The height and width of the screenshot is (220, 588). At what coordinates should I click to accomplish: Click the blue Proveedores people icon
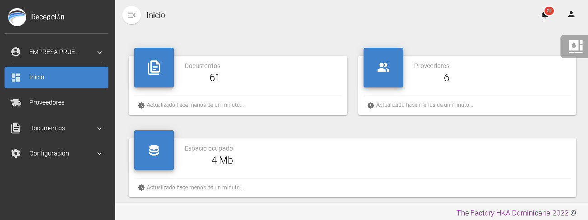tap(383, 68)
